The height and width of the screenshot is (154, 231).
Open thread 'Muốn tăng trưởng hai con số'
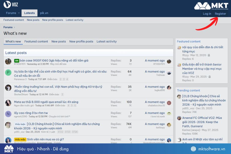coord(58,89)
